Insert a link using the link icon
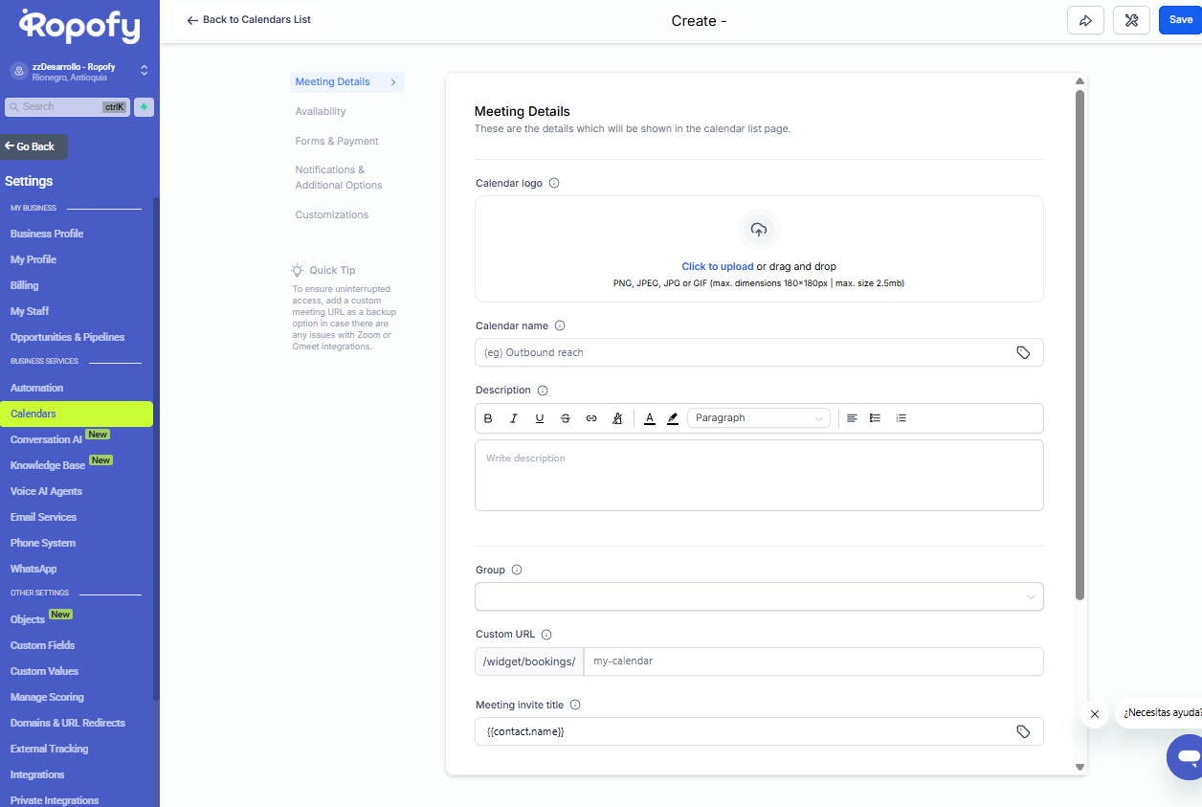Screen dimensions: 1202x807 (591, 418)
